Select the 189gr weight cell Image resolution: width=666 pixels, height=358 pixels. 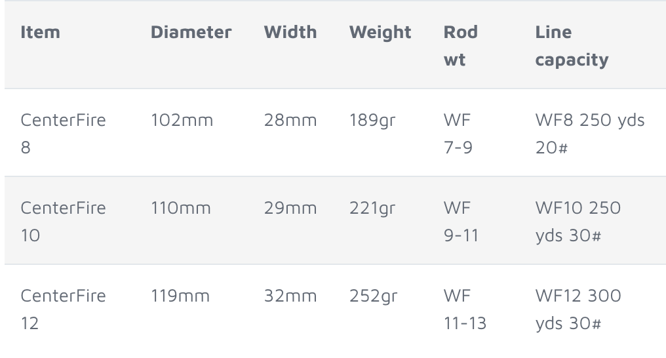click(372, 121)
